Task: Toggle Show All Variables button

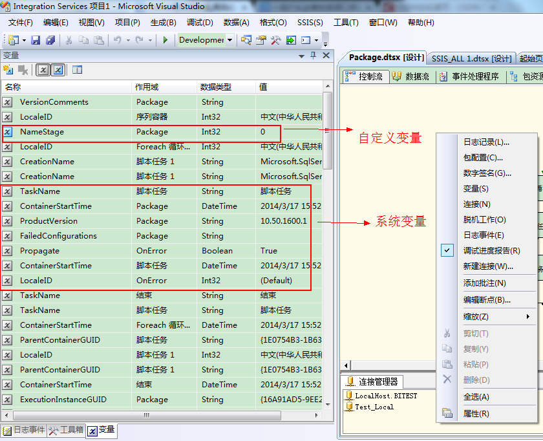Action: pos(58,70)
